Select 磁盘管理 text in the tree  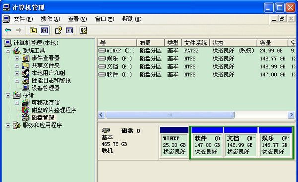43,118
